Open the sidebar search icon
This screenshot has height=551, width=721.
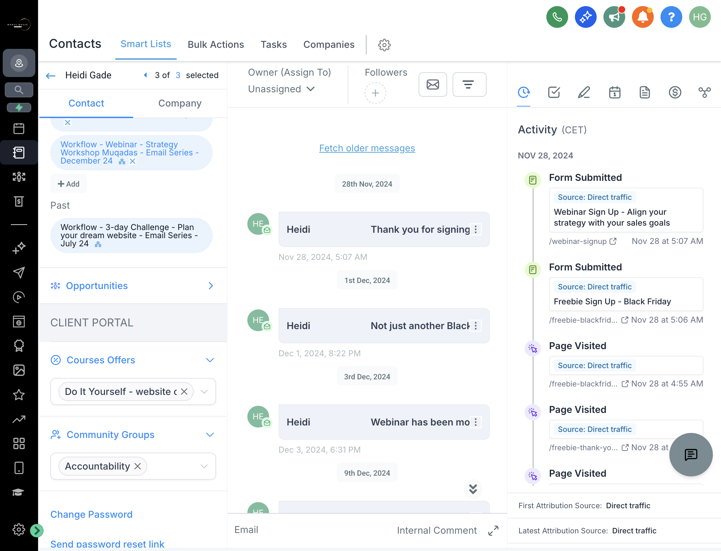[19, 90]
